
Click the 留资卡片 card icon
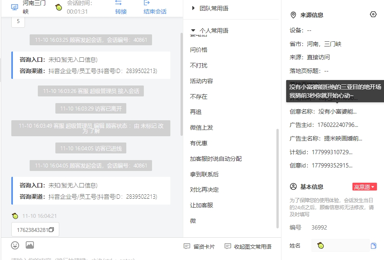tap(187, 246)
